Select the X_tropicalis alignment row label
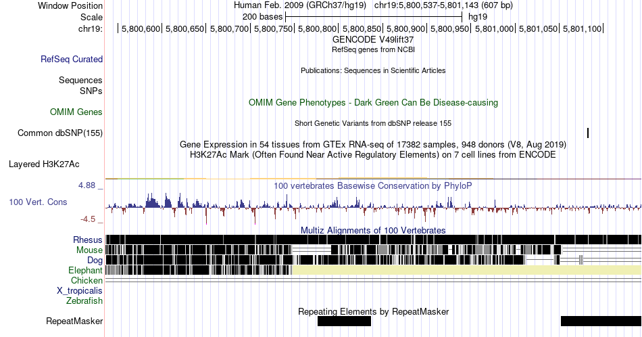The width and height of the screenshot is (642, 337). coord(80,291)
